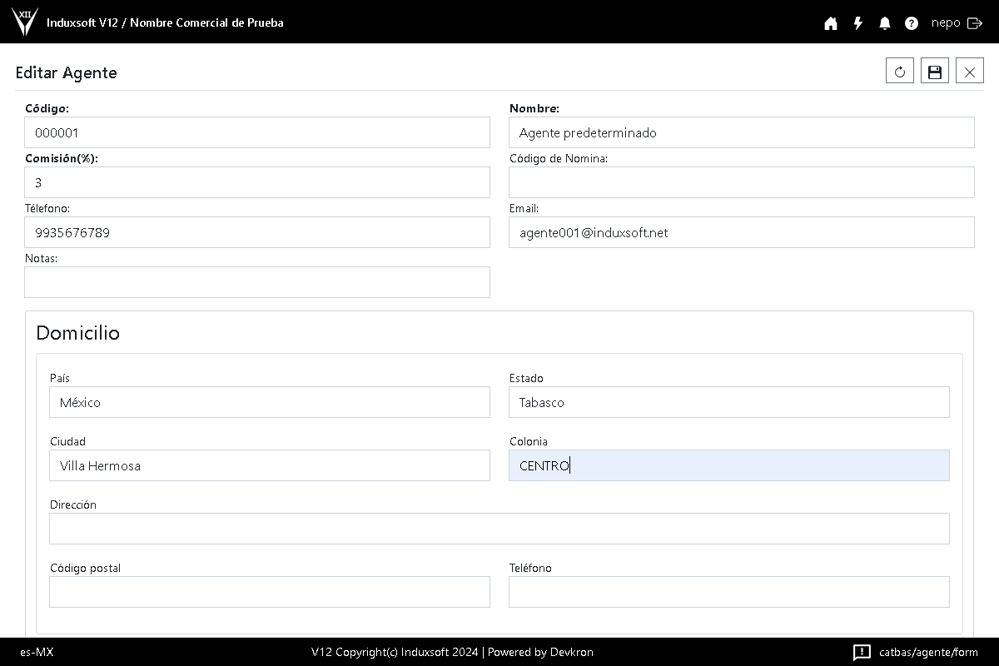This screenshot has height=666, width=999.
Task: Open the País field showing México
Action: [x=270, y=402]
